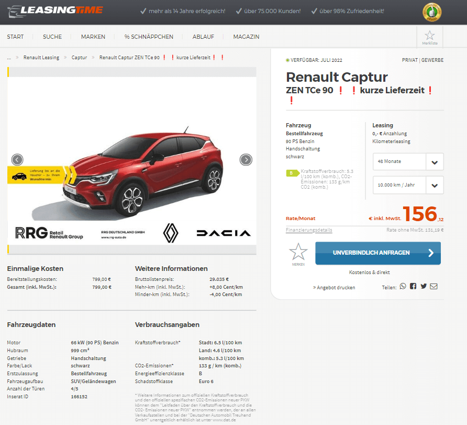This screenshot has height=425, width=467.
Task: Click CO2-Emissionen value 133 g / km
Action: coord(220,366)
